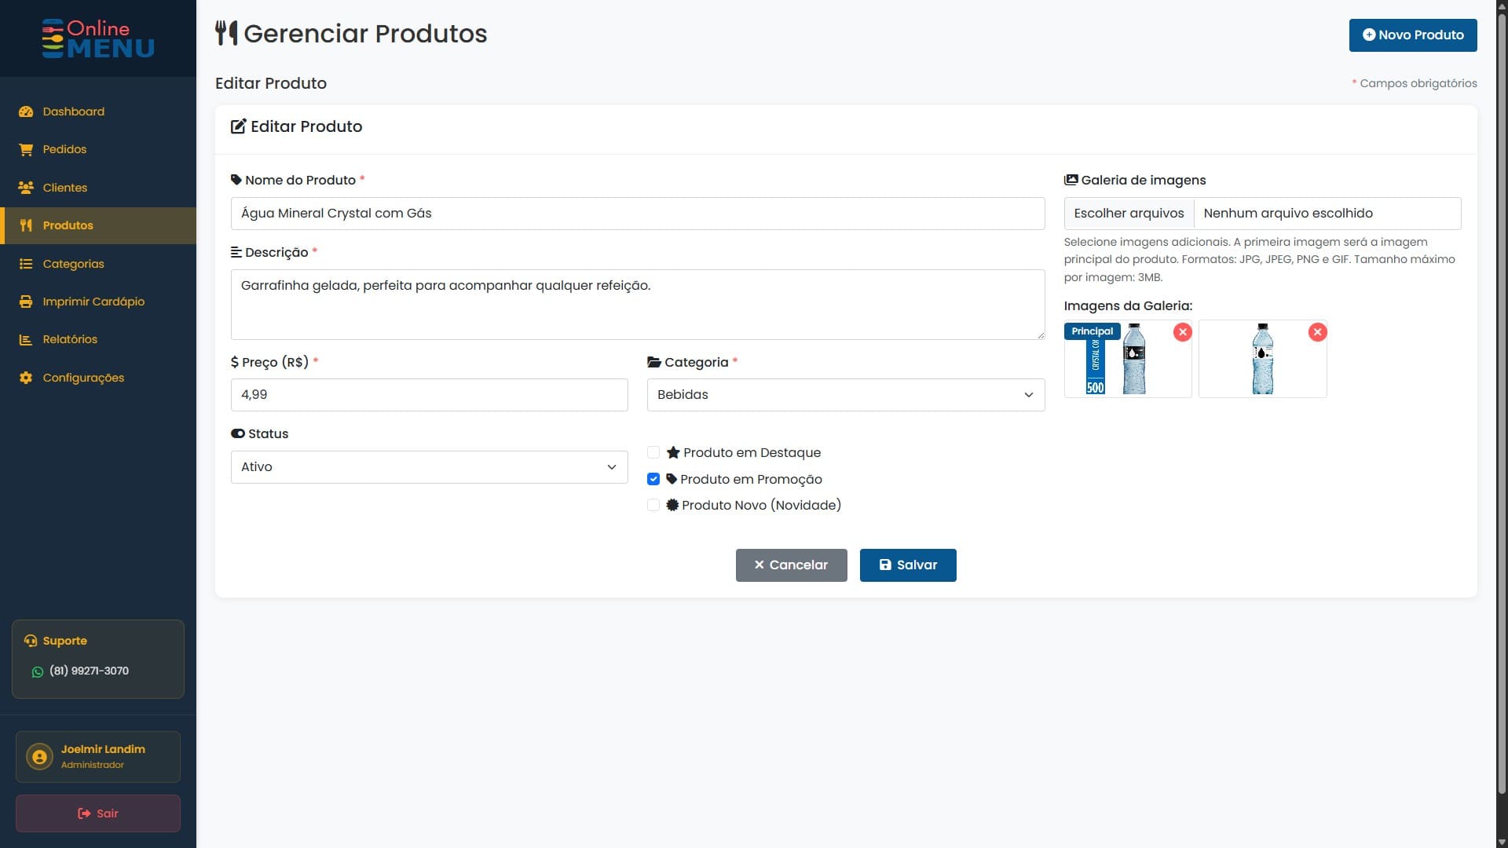Open Configurações in the sidebar
The width and height of the screenshot is (1508, 848).
(x=82, y=378)
